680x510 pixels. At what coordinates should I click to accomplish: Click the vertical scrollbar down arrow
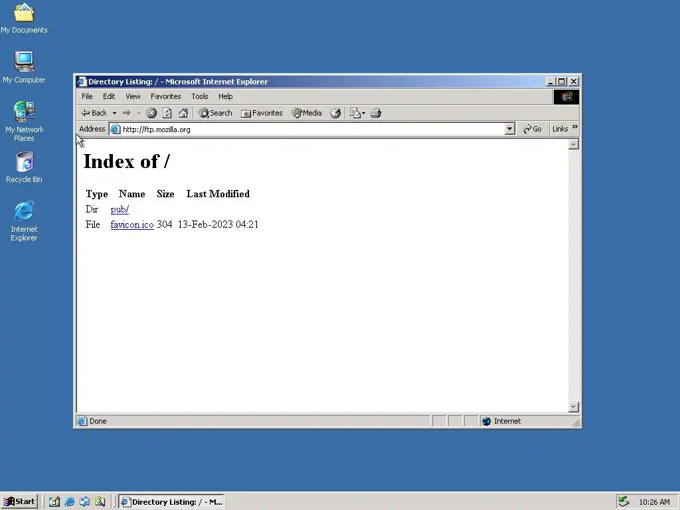(573, 407)
